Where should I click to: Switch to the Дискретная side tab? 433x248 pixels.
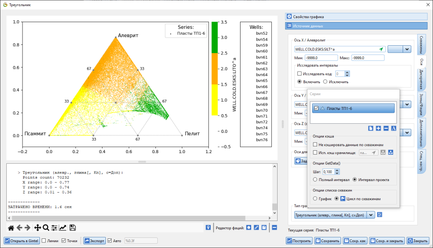pyautogui.click(x=421, y=79)
